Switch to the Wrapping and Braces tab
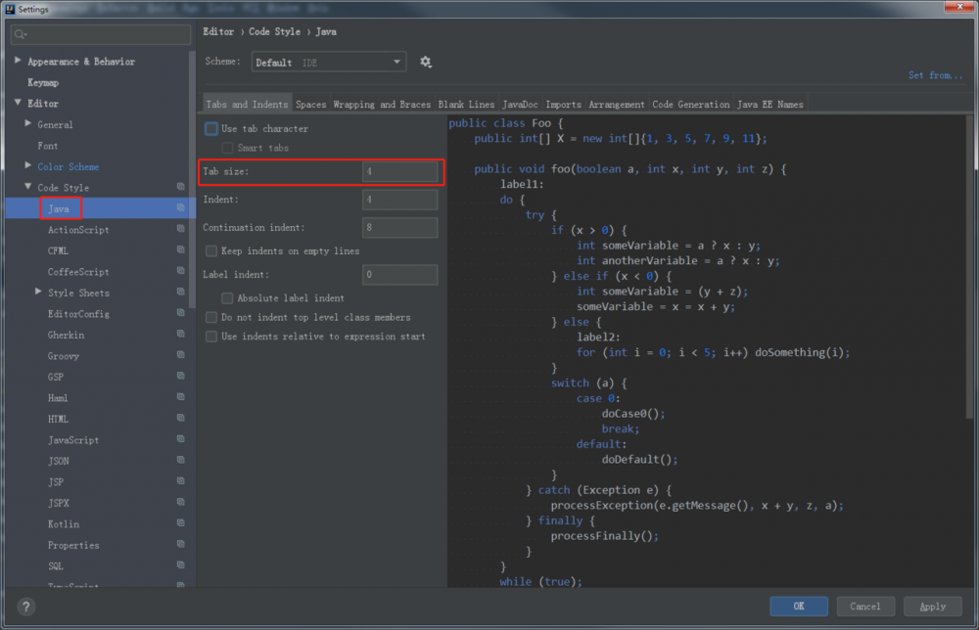The width and height of the screenshot is (979, 630). point(381,105)
